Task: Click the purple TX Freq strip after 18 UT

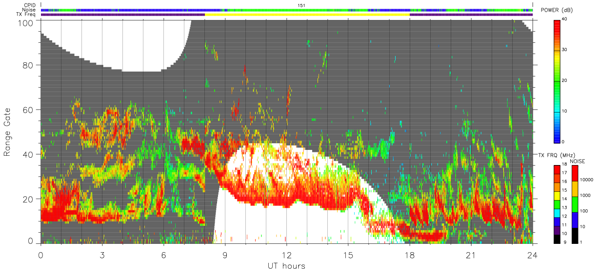Action: (x=471, y=15)
